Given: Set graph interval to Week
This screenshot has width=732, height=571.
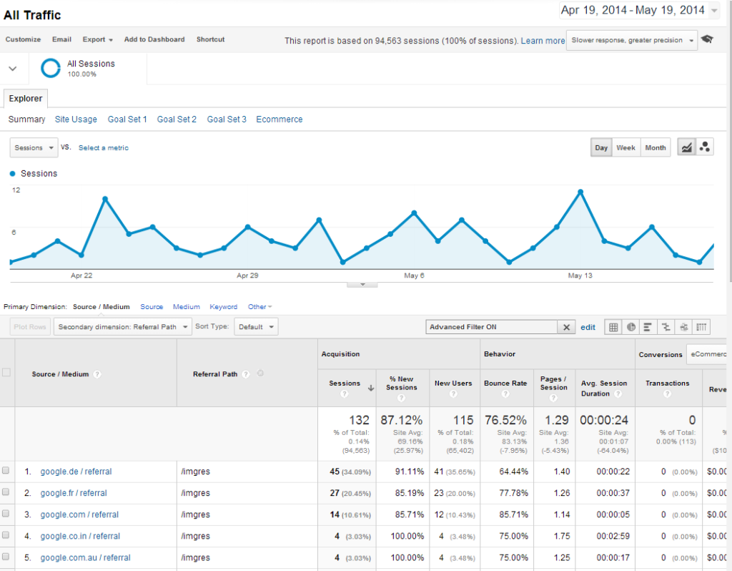Looking at the screenshot, I should pyautogui.click(x=625, y=147).
